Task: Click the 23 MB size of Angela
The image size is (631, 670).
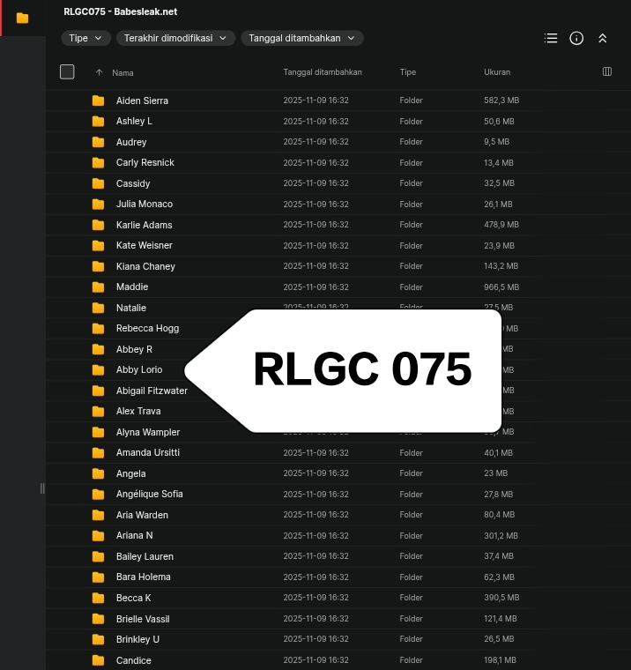Action: (495, 473)
